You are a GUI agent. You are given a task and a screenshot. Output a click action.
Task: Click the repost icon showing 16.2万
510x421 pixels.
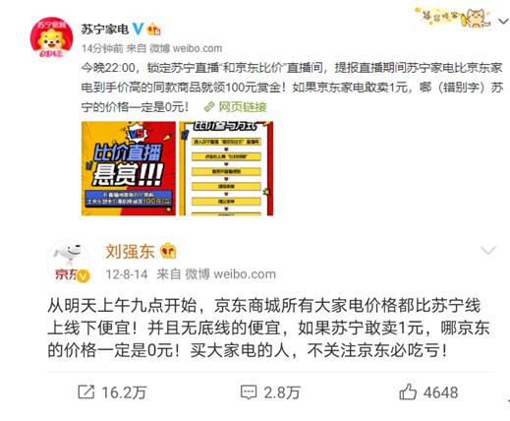[x=86, y=392]
